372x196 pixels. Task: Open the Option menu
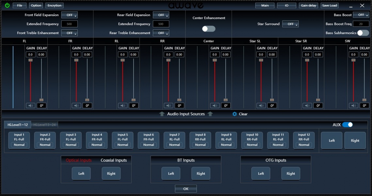point(36,6)
